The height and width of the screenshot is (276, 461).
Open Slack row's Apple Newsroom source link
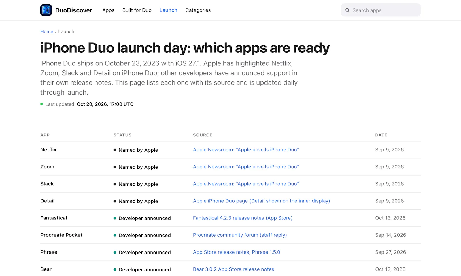(x=246, y=184)
